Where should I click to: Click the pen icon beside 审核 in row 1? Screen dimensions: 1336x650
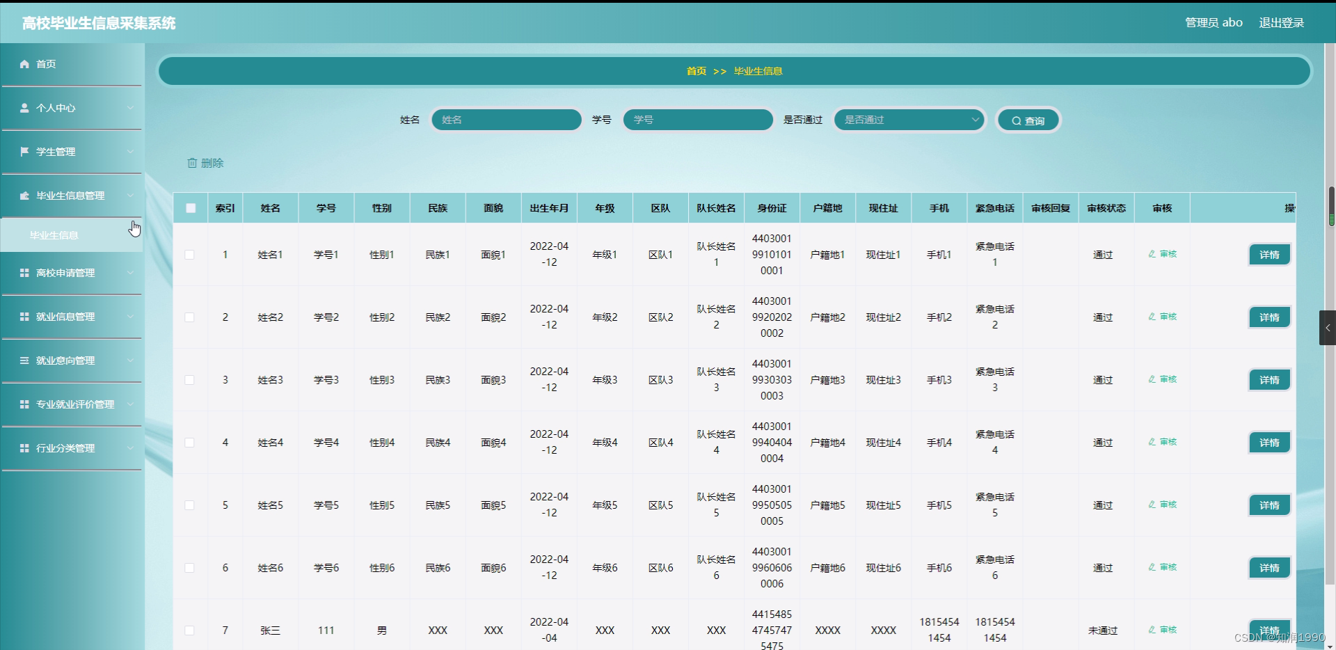(x=1152, y=254)
